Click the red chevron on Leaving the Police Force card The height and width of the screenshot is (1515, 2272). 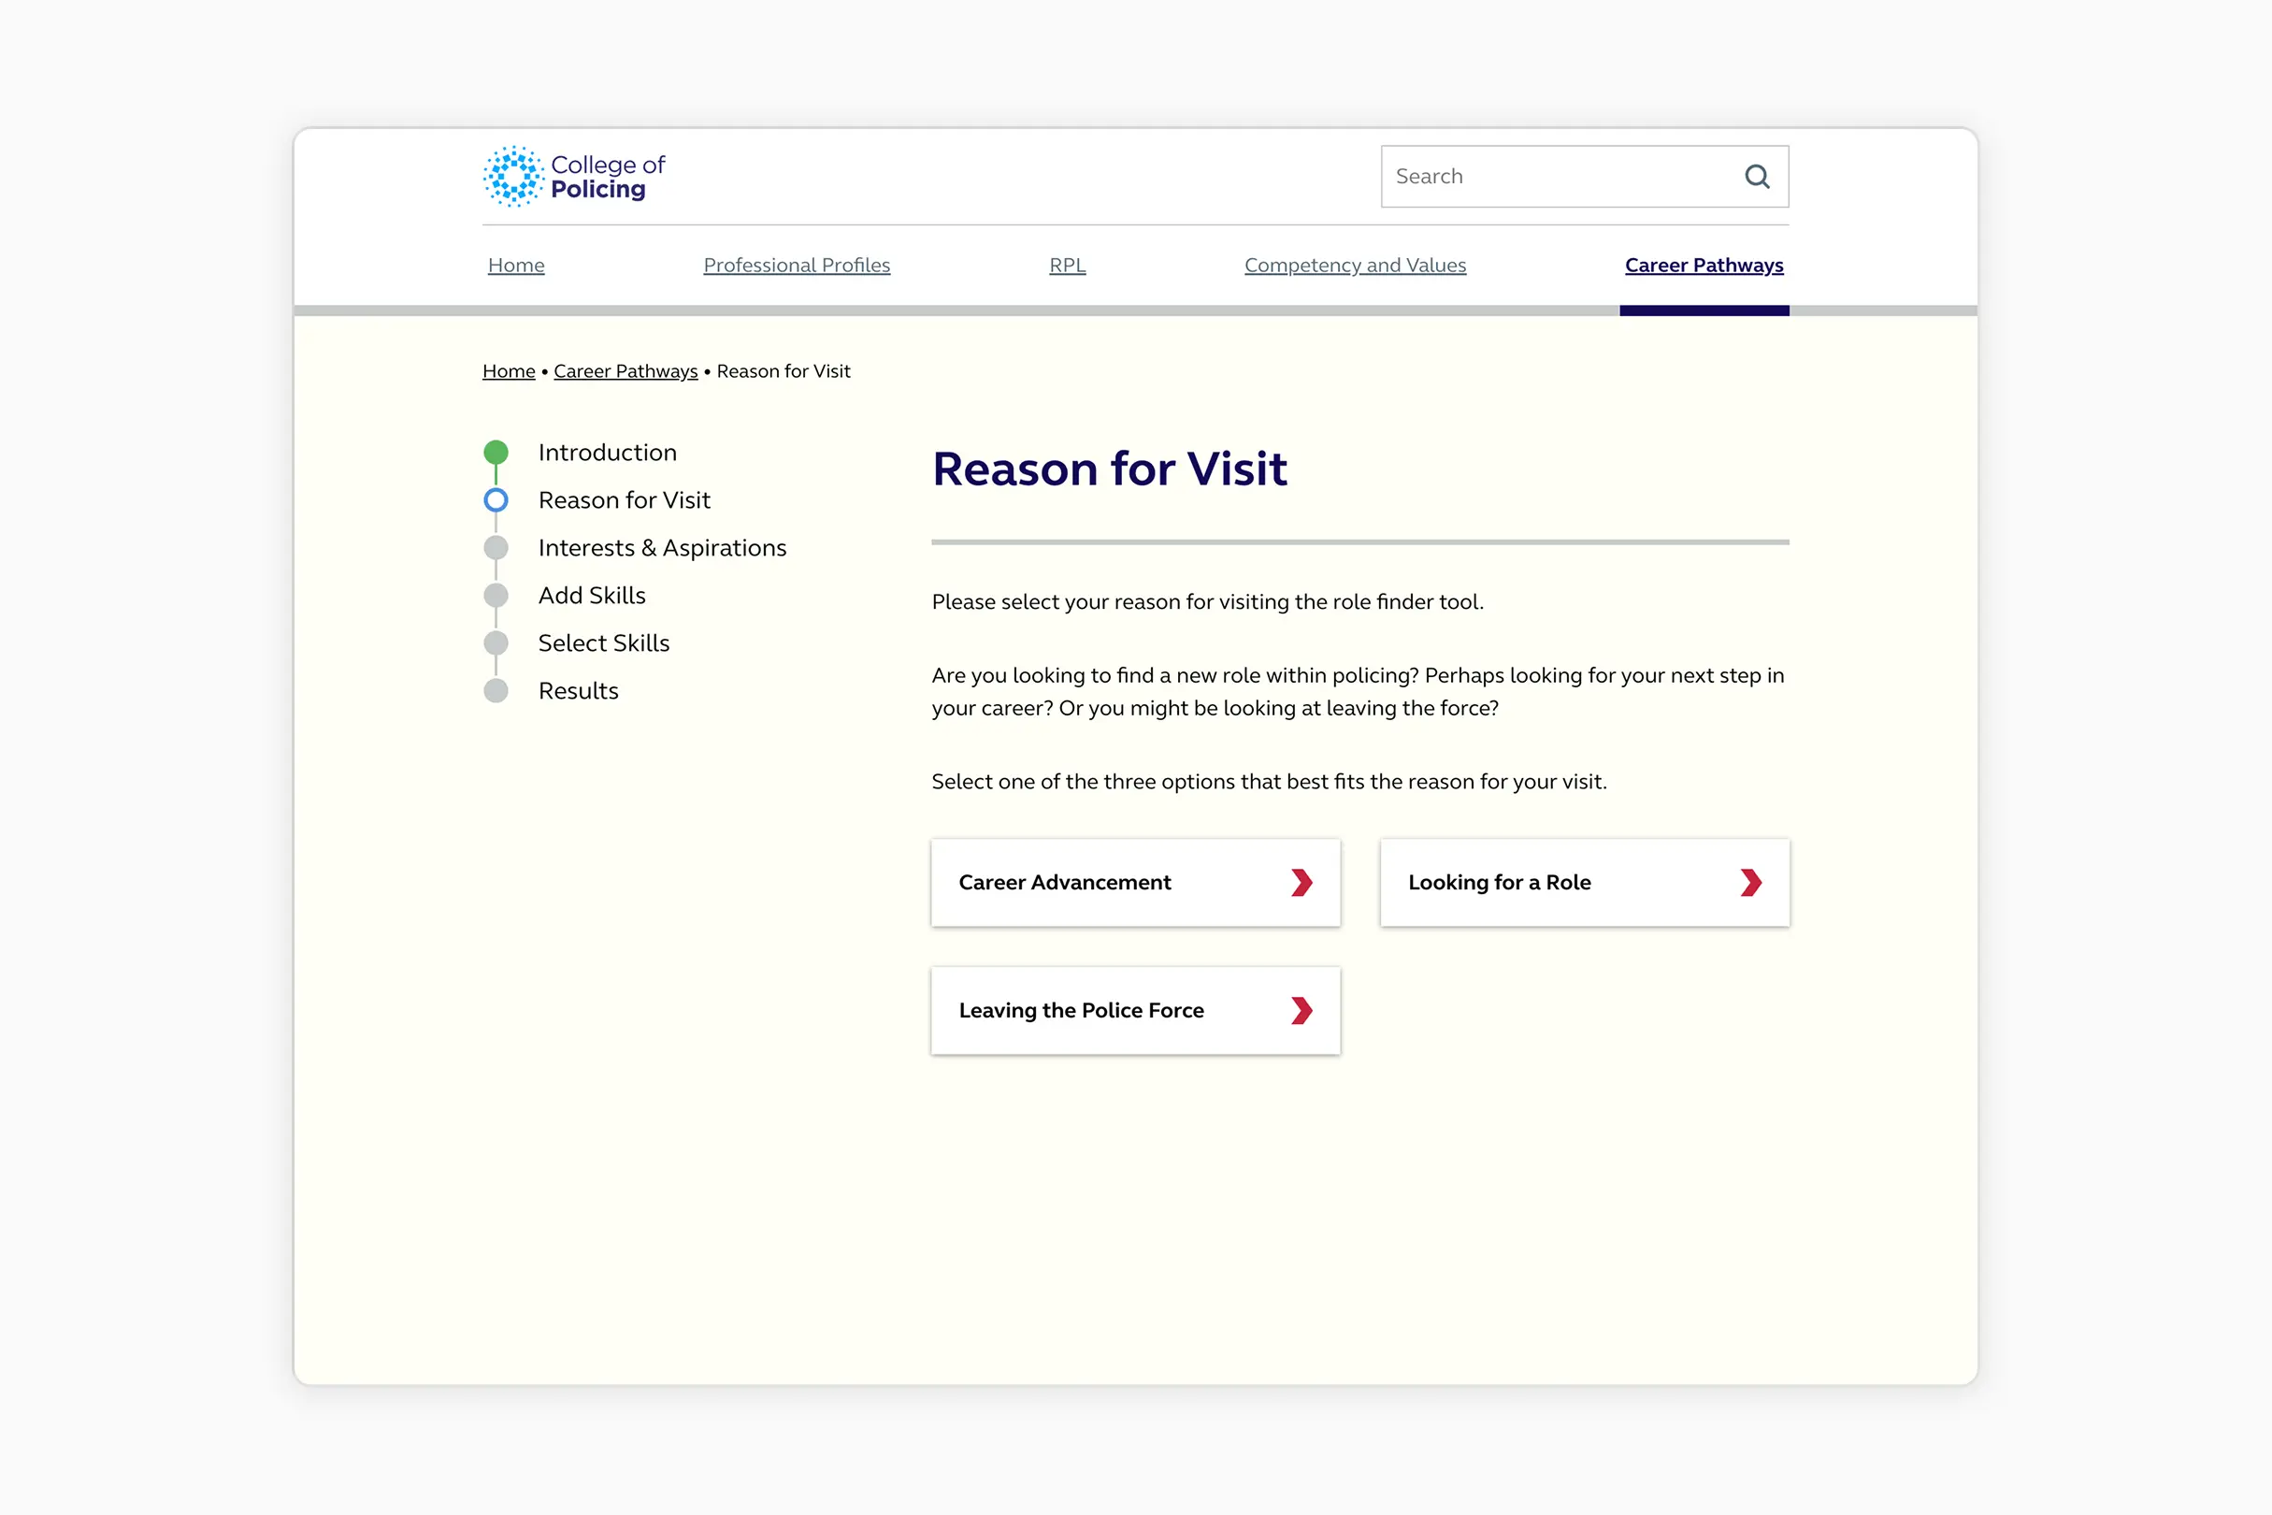[1302, 1011]
